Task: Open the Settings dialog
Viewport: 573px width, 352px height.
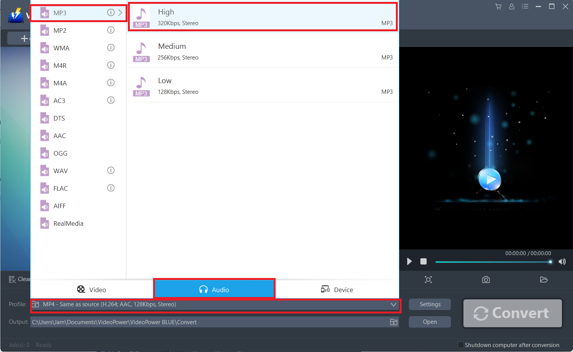Action: pyautogui.click(x=429, y=304)
